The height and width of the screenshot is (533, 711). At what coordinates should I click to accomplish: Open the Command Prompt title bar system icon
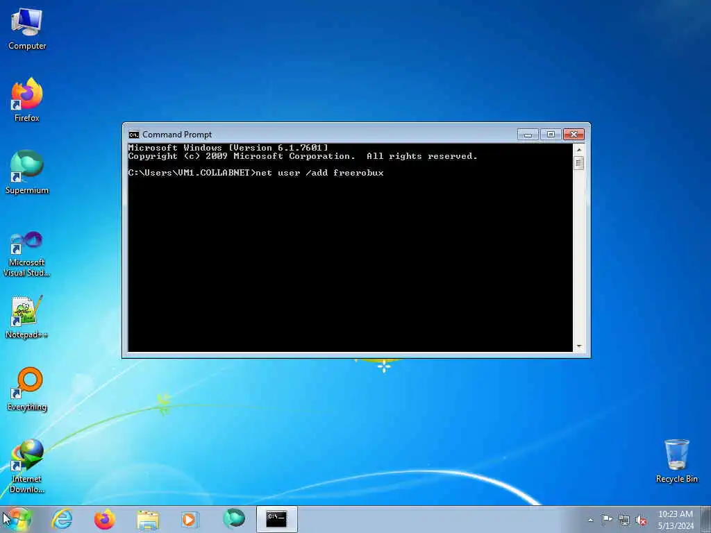pos(133,135)
